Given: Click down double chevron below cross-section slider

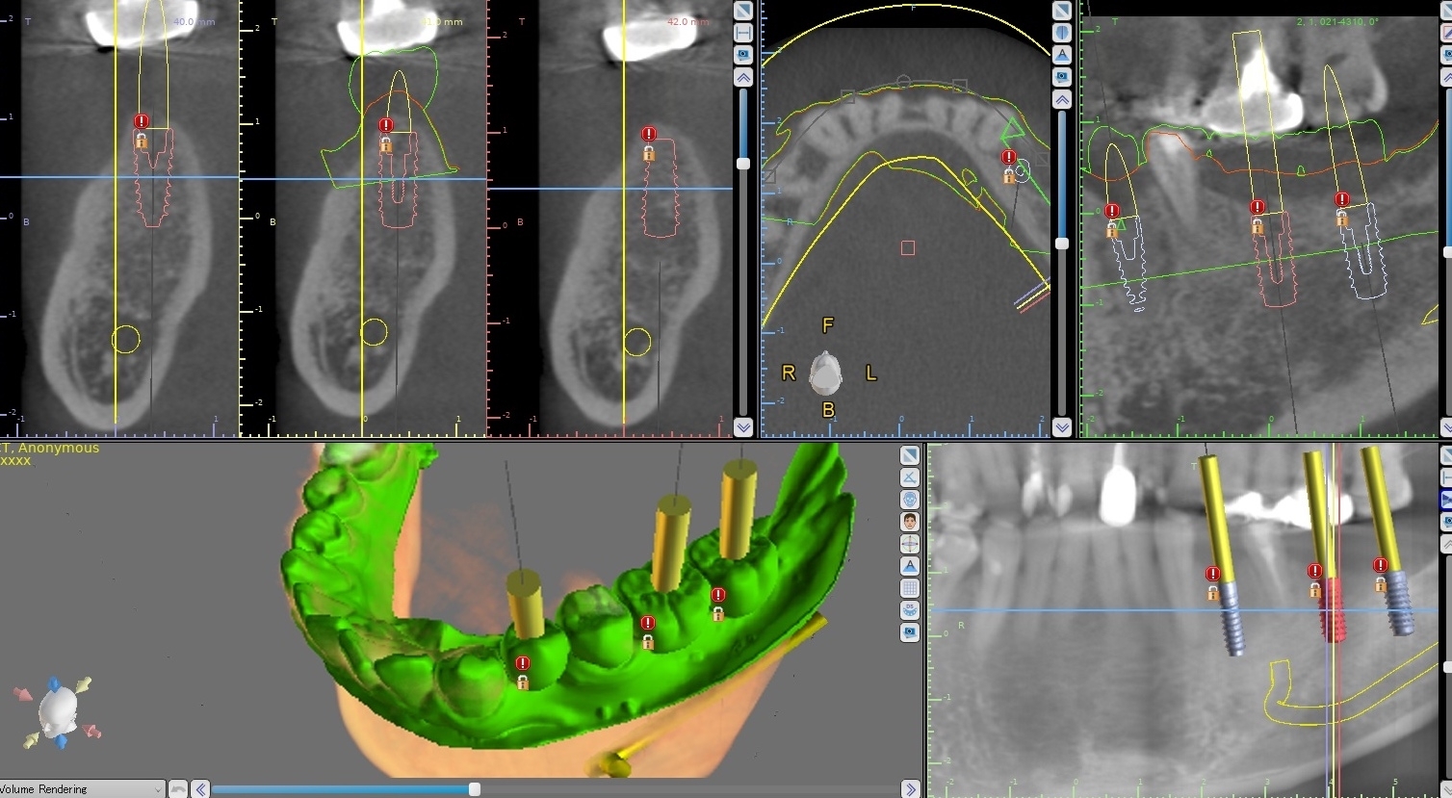Looking at the screenshot, I should [743, 427].
